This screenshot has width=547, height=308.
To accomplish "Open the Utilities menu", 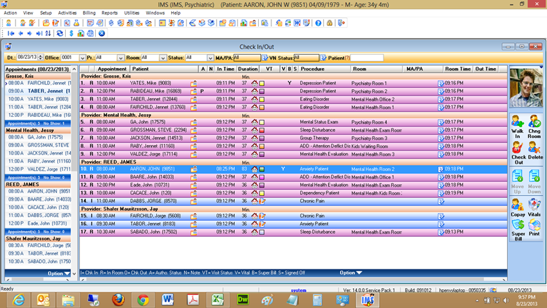I will [x=131, y=13].
